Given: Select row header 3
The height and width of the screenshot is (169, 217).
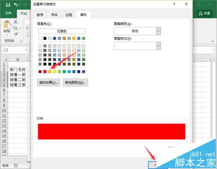Looking at the screenshot, I should 4,75.
